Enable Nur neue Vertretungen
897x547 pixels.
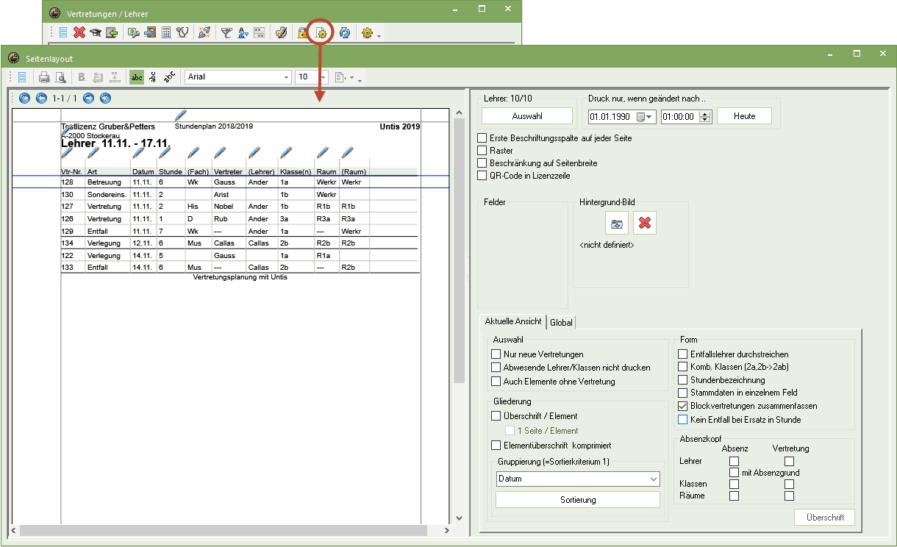tap(496, 354)
